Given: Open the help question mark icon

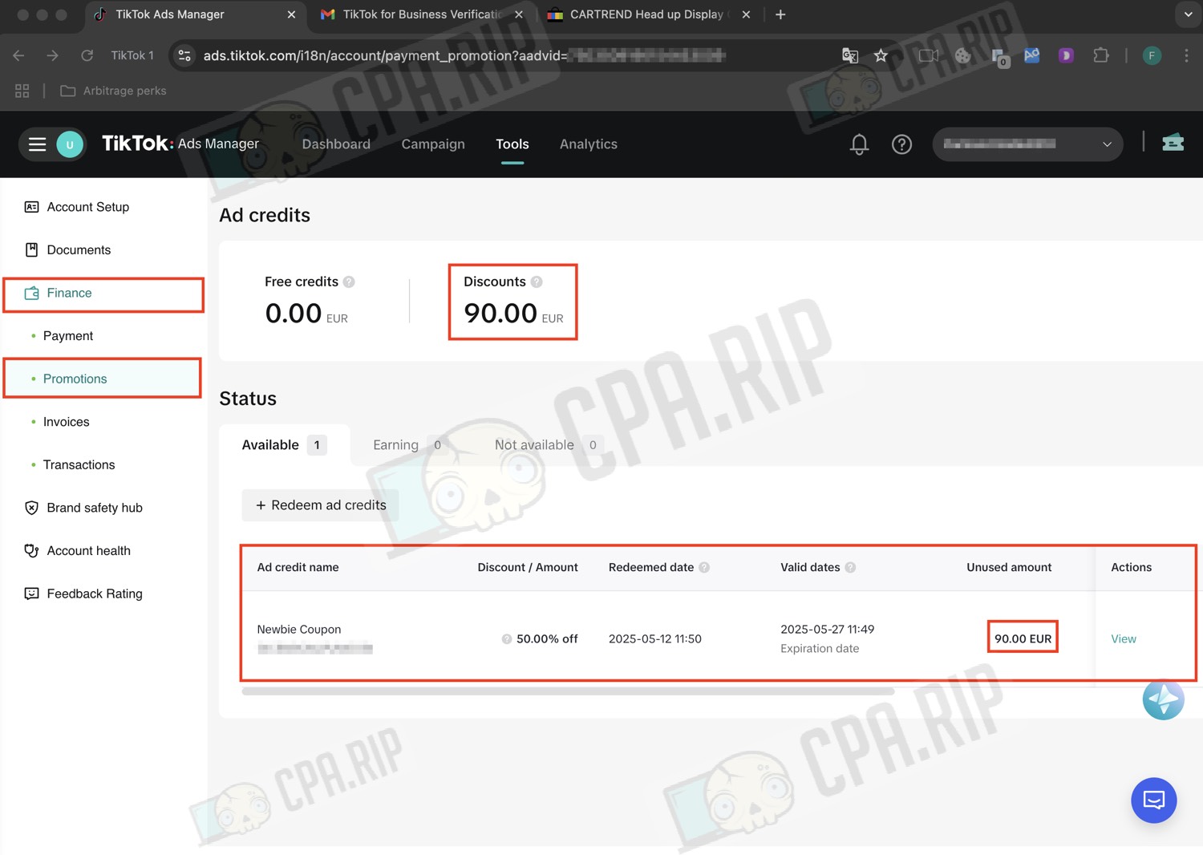Looking at the screenshot, I should click(x=901, y=144).
